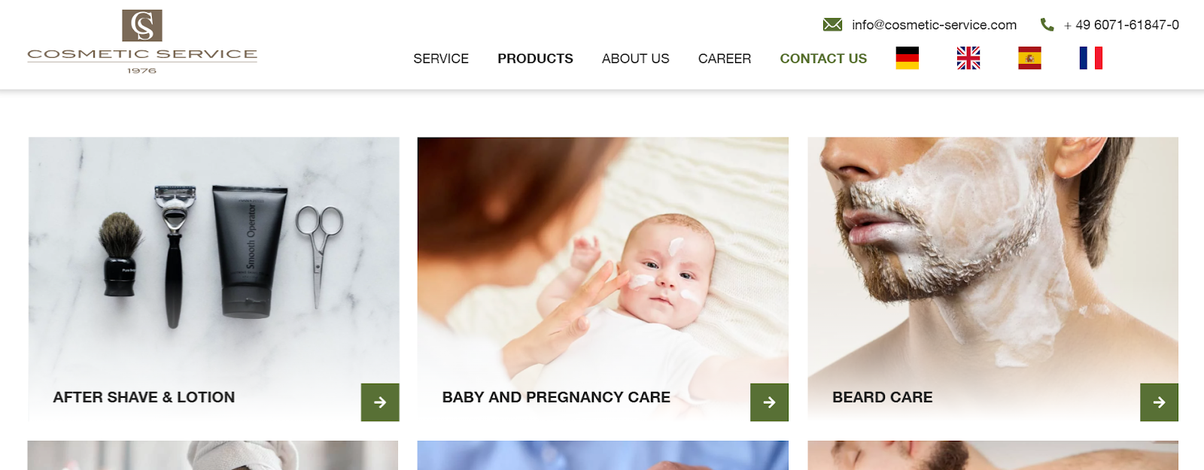Click arrow button on Baby and Pregnancy Care
The image size is (1204, 470).
coord(769,402)
